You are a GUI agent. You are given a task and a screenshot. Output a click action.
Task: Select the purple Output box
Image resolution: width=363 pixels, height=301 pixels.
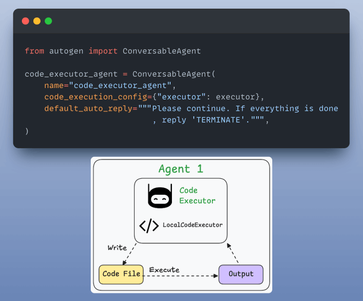pyautogui.click(x=241, y=274)
